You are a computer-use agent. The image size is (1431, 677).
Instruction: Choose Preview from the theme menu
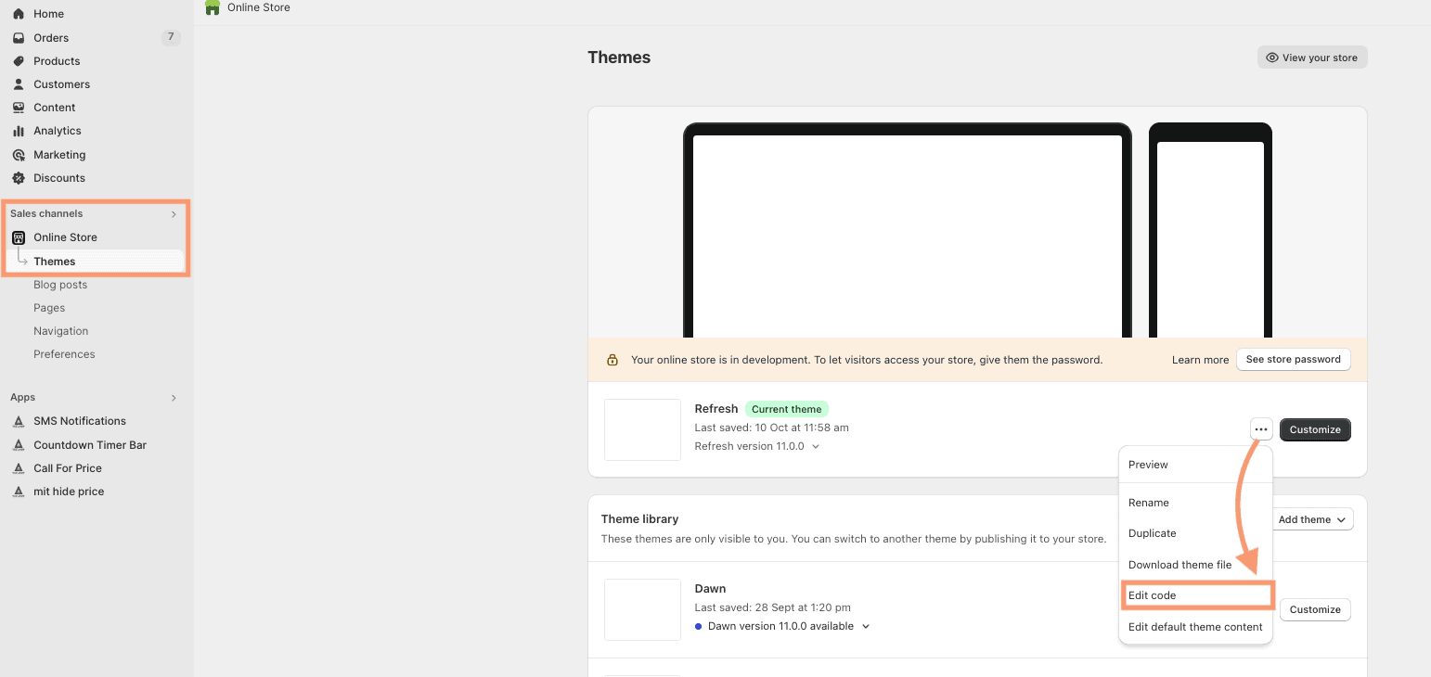coord(1148,465)
